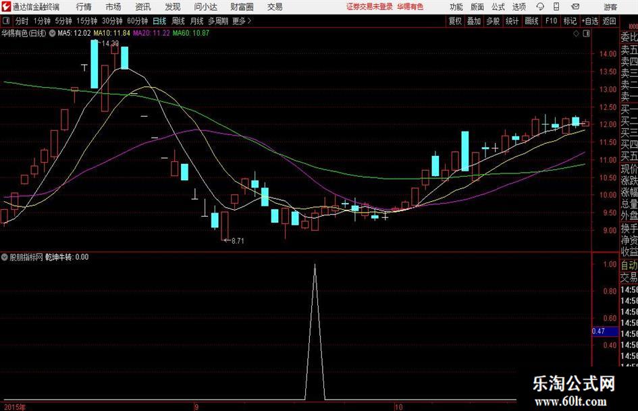638x411 pixels.
Task: Click the 统计 statistics toolbar button
Action: [512, 21]
